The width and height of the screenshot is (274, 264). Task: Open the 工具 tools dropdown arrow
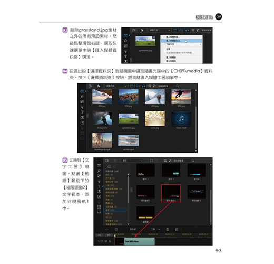click(x=159, y=229)
